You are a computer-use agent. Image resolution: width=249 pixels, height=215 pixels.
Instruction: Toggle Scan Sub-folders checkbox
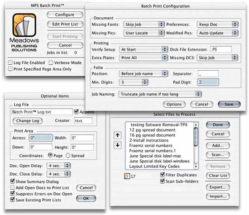162,181
